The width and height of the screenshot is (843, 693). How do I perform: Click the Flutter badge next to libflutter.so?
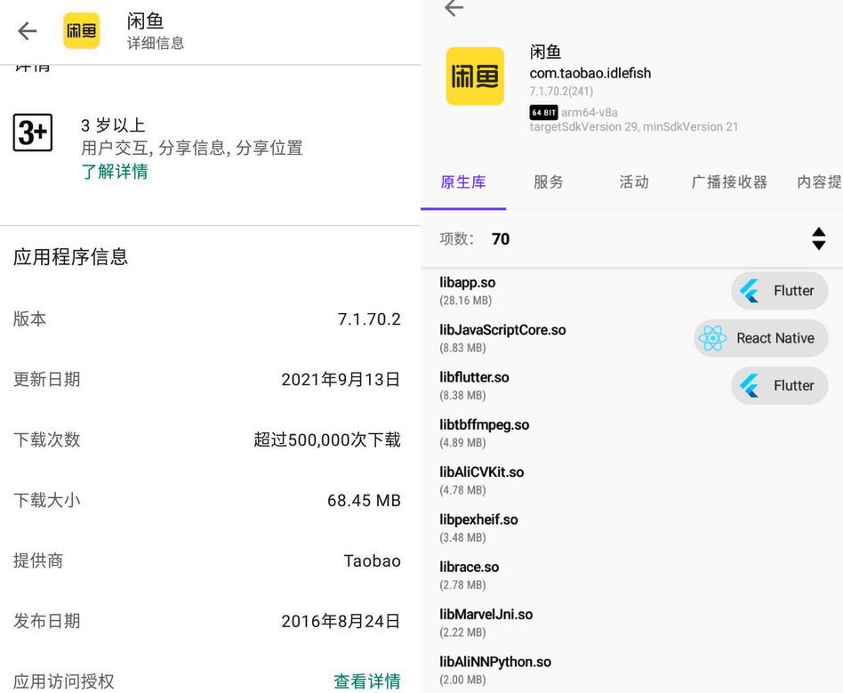[779, 385]
